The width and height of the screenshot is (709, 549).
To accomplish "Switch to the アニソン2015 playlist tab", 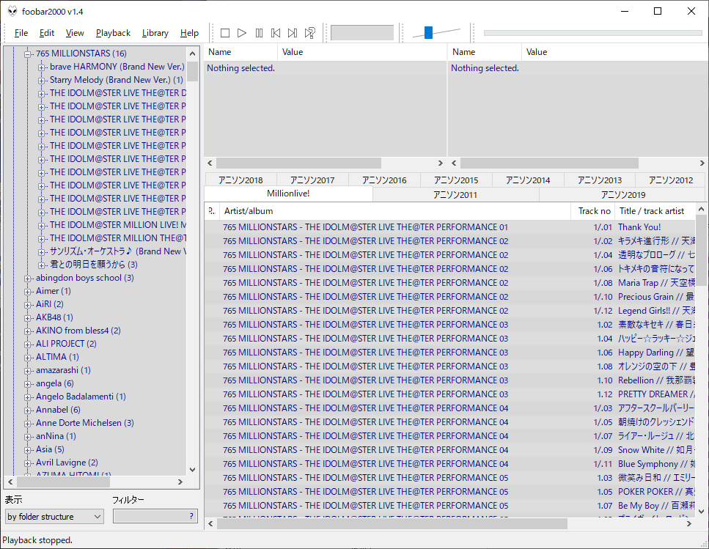I will [456, 180].
